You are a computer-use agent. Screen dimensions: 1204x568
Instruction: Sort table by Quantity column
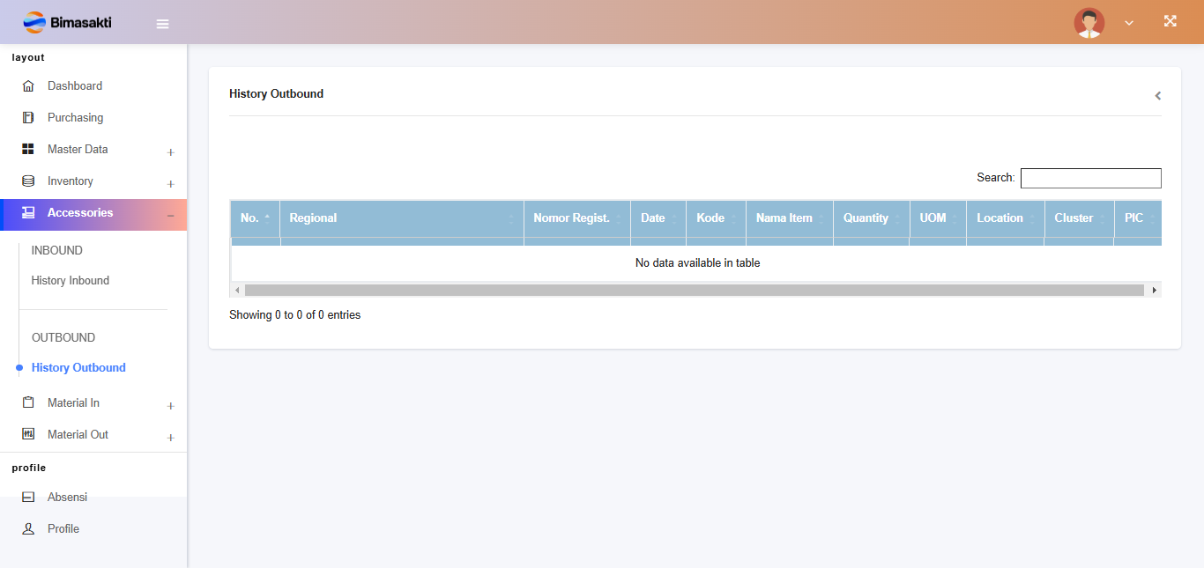coord(870,218)
